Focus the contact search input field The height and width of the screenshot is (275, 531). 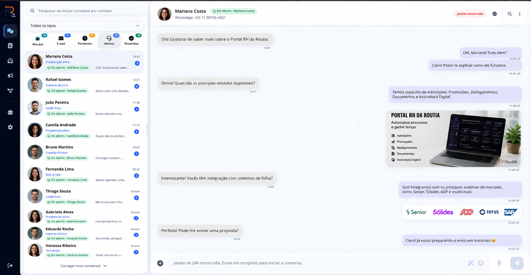tap(85, 11)
